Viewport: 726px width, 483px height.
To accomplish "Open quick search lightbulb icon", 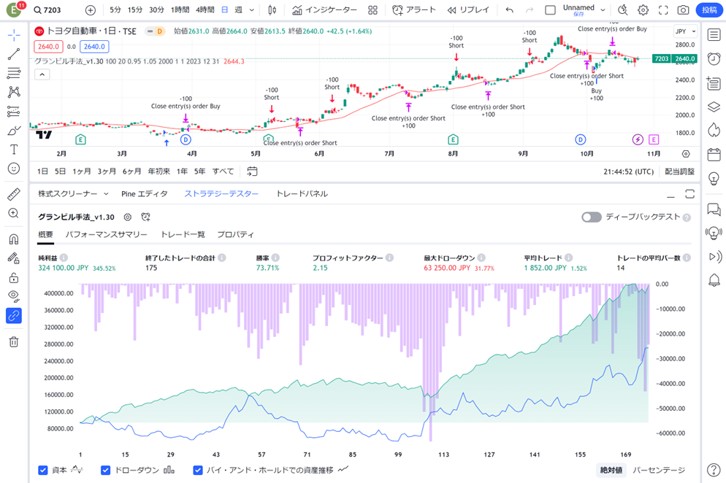I will point(623,10).
